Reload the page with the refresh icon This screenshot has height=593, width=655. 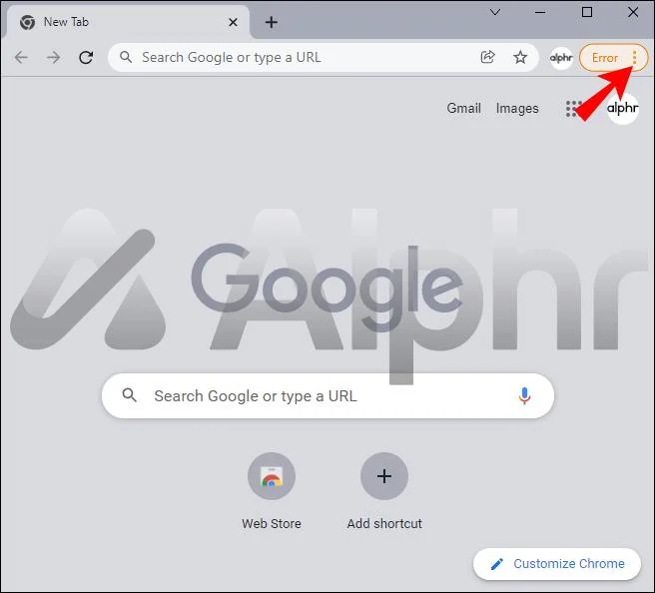point(86,57)
